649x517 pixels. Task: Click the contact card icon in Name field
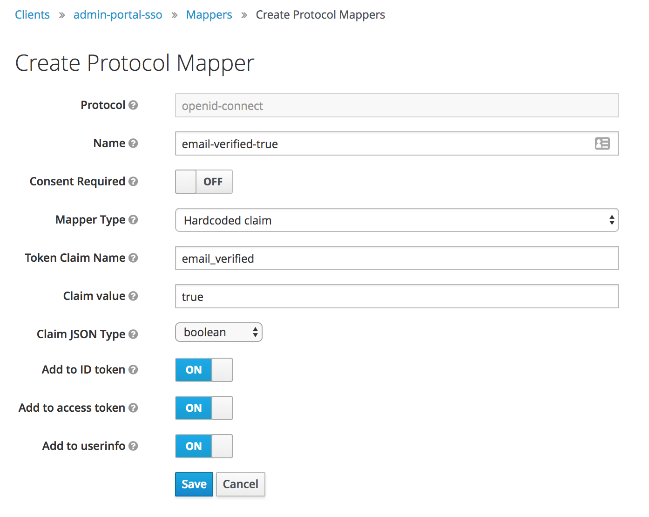tap(602, 143)
